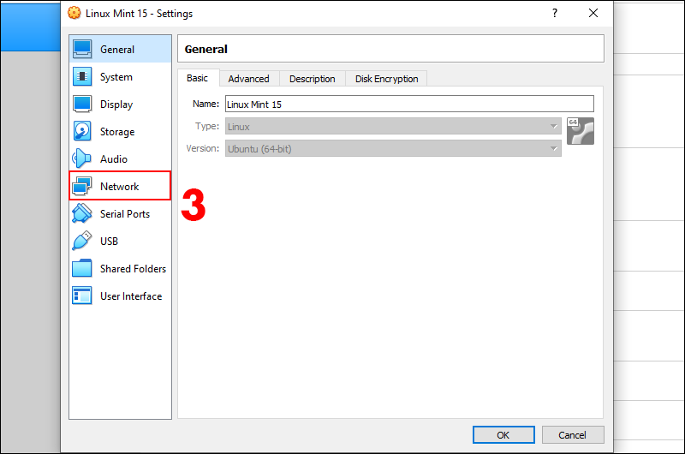Screen dimensions: 685x454
Task: Click the settings gear title bar icon
Action: tap(74, 13)
